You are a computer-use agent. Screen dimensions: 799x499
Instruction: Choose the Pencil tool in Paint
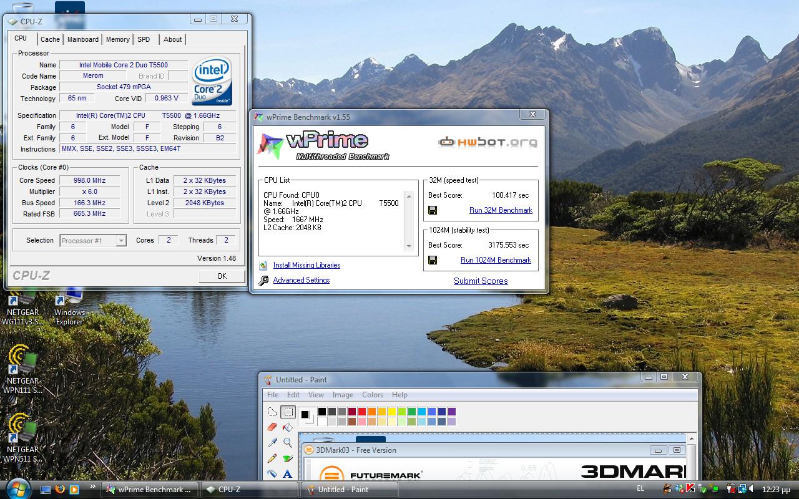point(272,458)
